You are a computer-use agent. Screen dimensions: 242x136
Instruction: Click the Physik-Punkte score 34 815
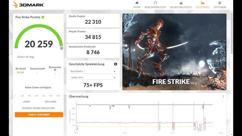[x=93, y=37]
